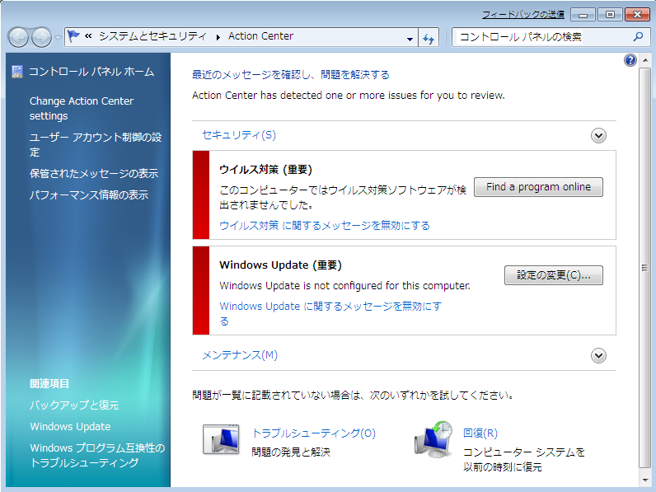Click フィードバックの送信 link in title bar

[x=523, y=15]
